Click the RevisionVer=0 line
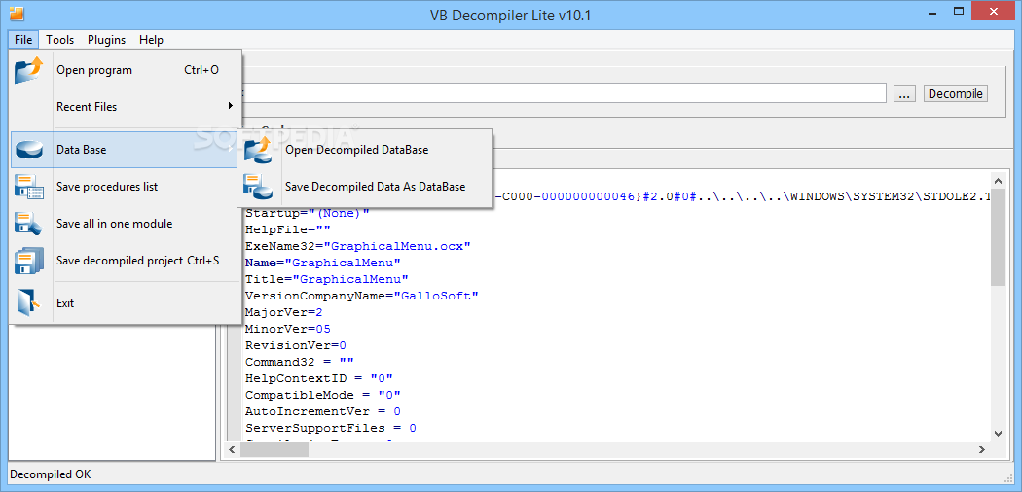1022x492 pixels. click(295, 345)
